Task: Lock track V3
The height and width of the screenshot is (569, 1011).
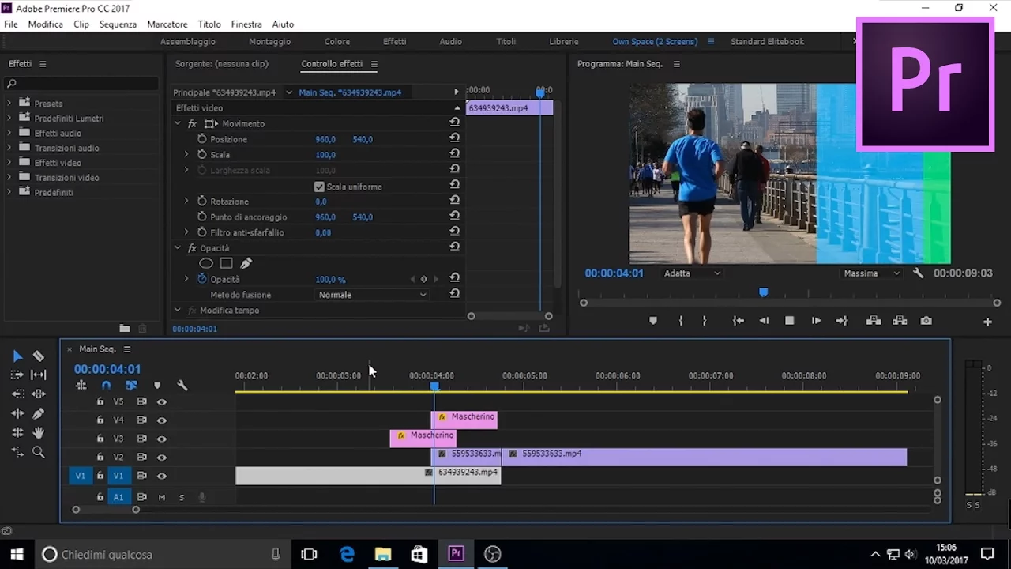Action: 100,439
